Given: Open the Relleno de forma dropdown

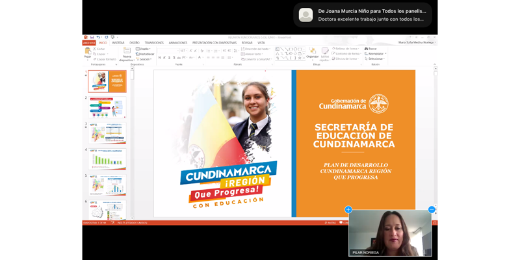Looking at the screenshot, I should [345, 49].
